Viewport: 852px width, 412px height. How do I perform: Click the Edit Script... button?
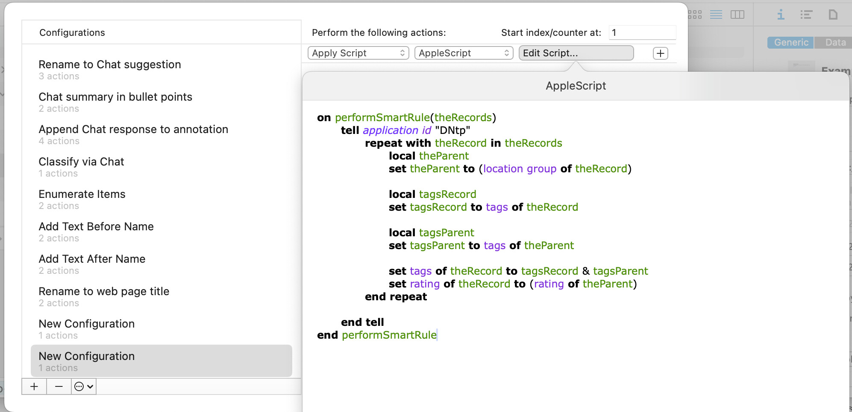(x=576, y=53)
